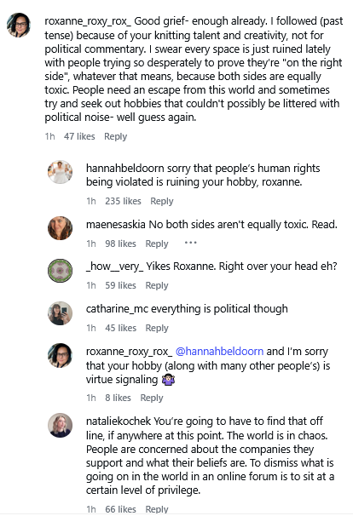
Task: Open roxanne_roxy_rox_ profile picture on top comment
Action: click(x=19, y=25)
